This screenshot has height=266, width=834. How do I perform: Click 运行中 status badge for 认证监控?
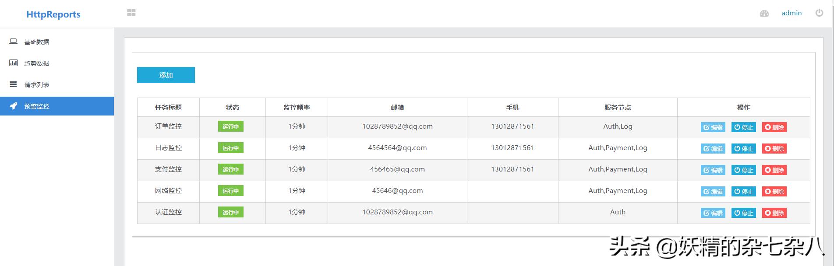(x=231, y=212)
